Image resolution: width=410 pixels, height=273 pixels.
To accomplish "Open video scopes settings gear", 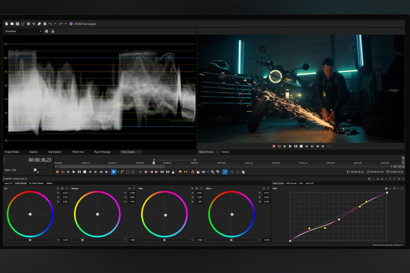I will pyautogui.click(x=46, y=31).
